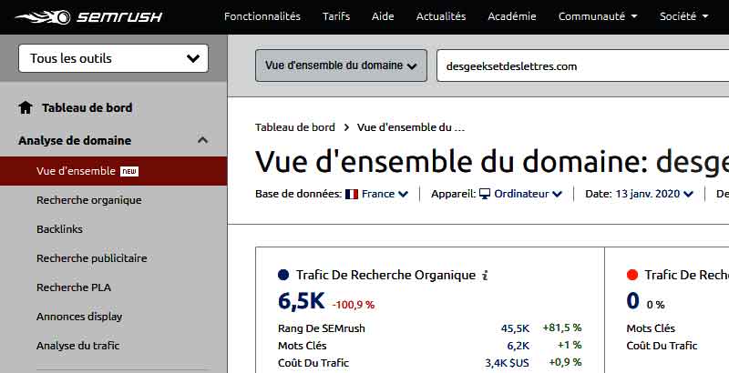Open the 13 janv. 2020 date dropdown
Image resolution: width=729 pixels, height=373 pixels.
[x=654, y=194]
